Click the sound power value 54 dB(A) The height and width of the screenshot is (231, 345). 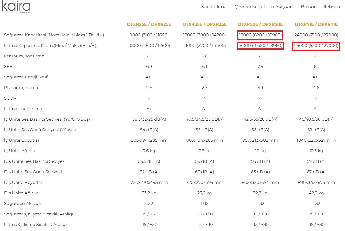click(x=149, y=130)
